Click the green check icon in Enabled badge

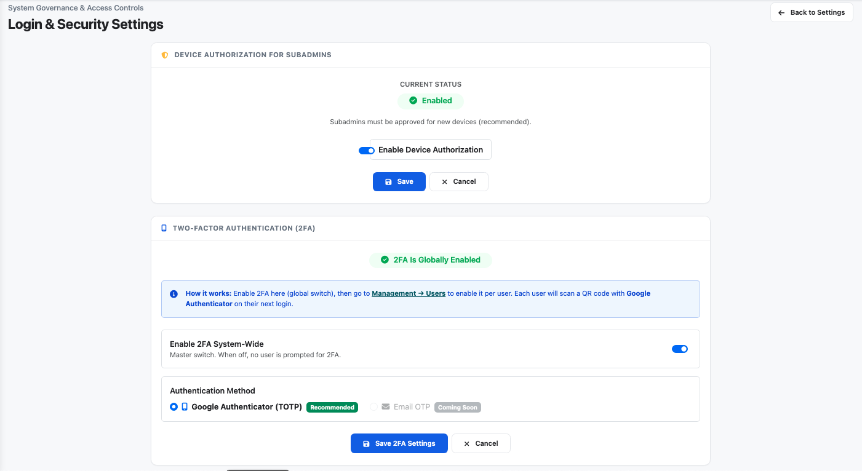pos(413,101)
